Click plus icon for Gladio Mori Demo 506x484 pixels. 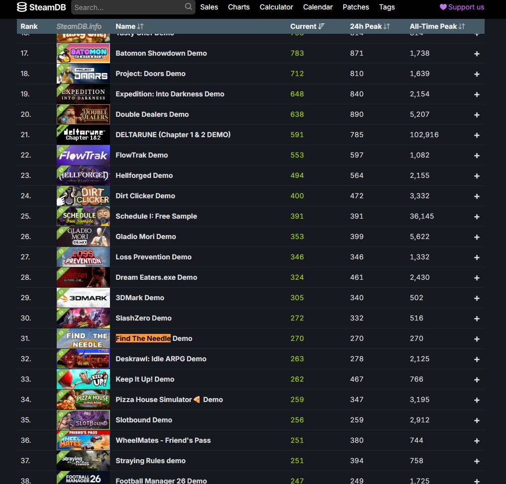point(477,237)
